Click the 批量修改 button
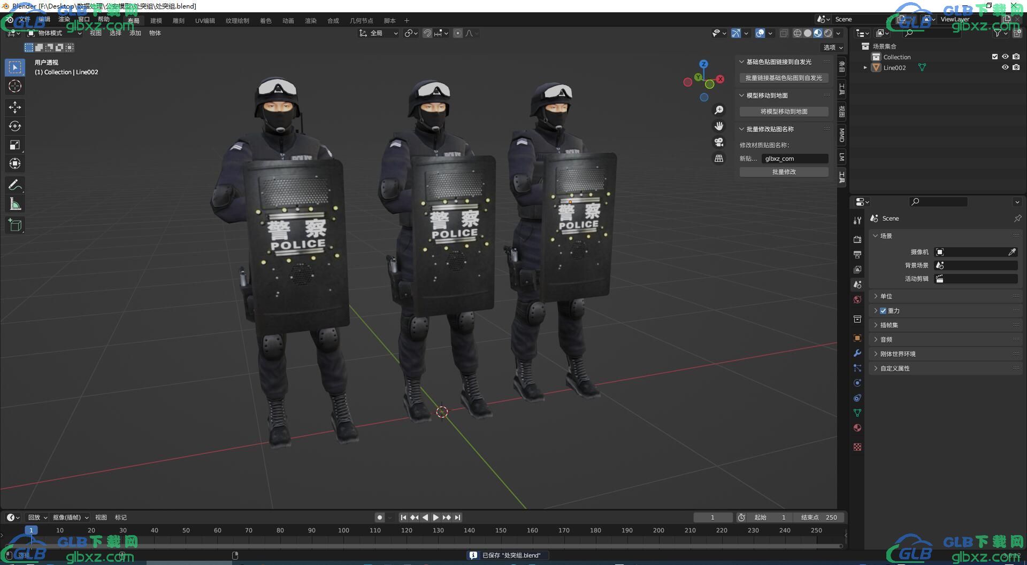 tap(784, 172)
